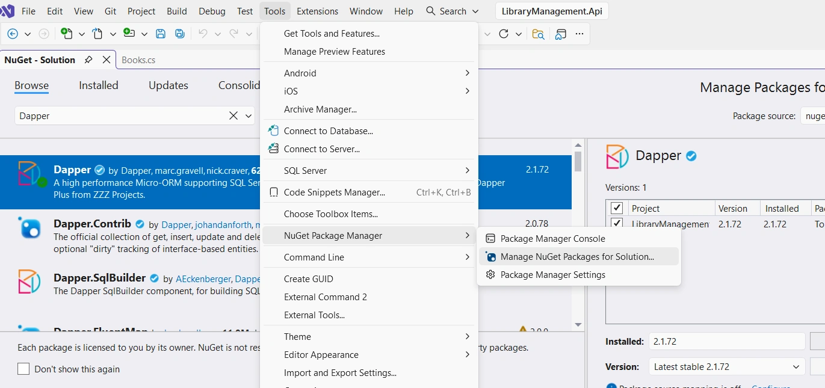Screen dimensions: 825x388
Task: Click the Navigate Forward arrow icon
Action: [x=44, y=34]
